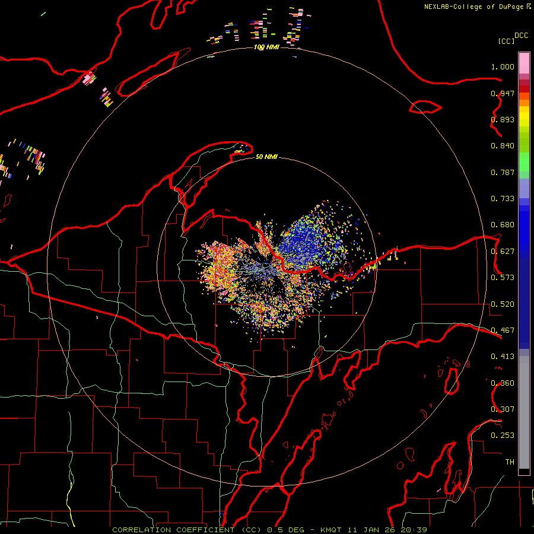Click the 0.787 scale value

click(503, 172)
